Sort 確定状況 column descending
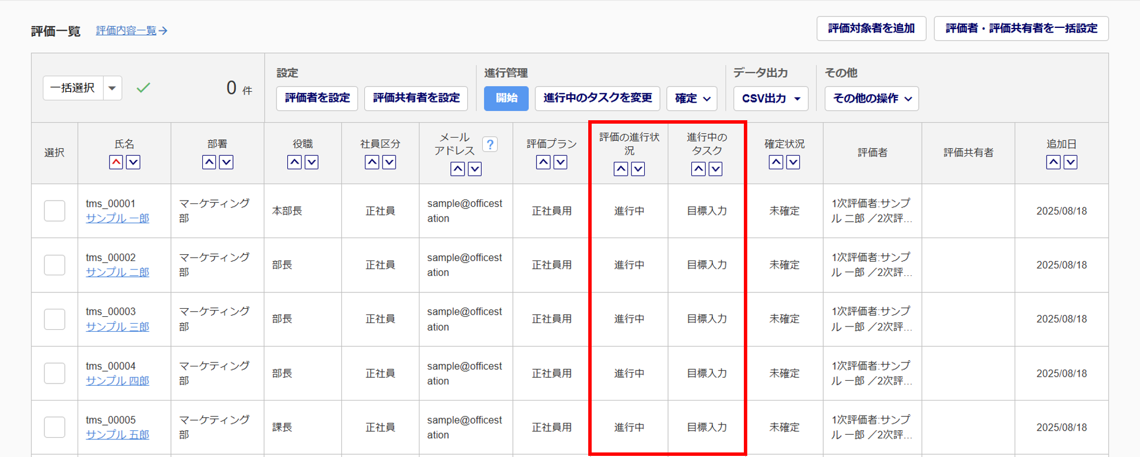This screenshot has height=457, width=1140. (793, 162)
